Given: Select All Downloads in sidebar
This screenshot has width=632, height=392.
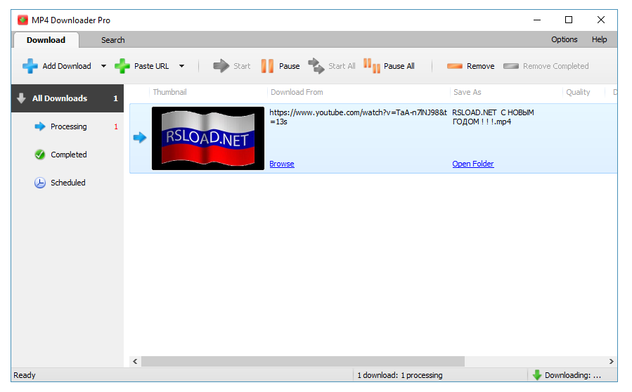Looking at the screenshot, I should pyautogui.click(x=67, y=98).
